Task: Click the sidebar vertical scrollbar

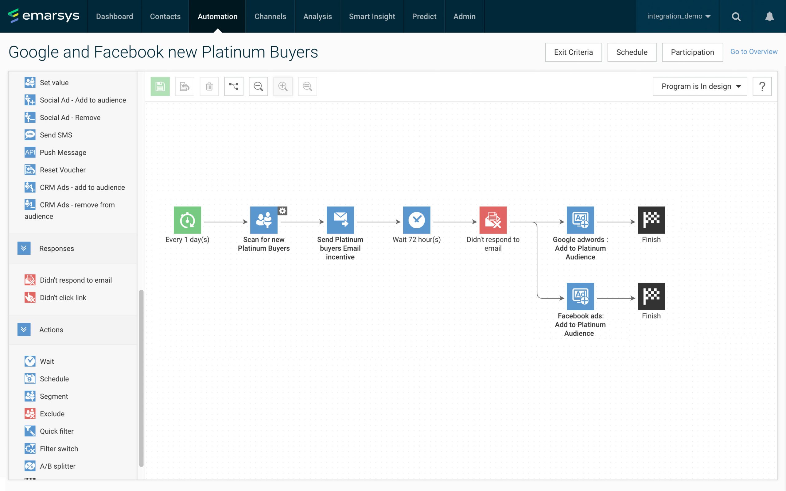Action: [x=141, y=378]
